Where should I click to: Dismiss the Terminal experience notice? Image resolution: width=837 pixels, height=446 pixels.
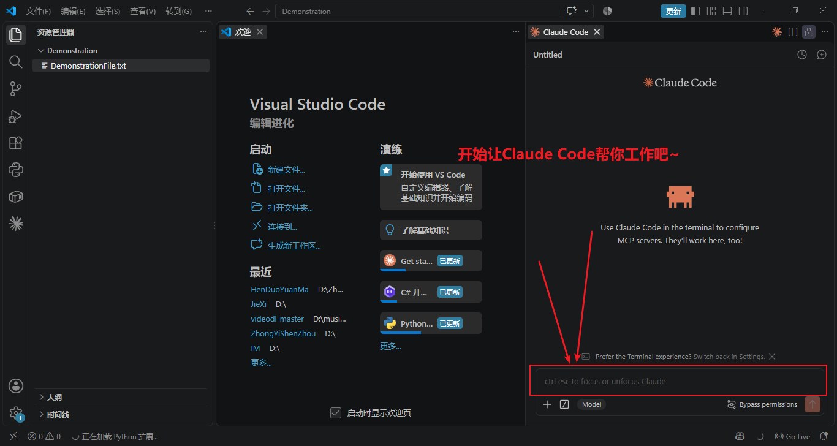[x=772, y=357]
